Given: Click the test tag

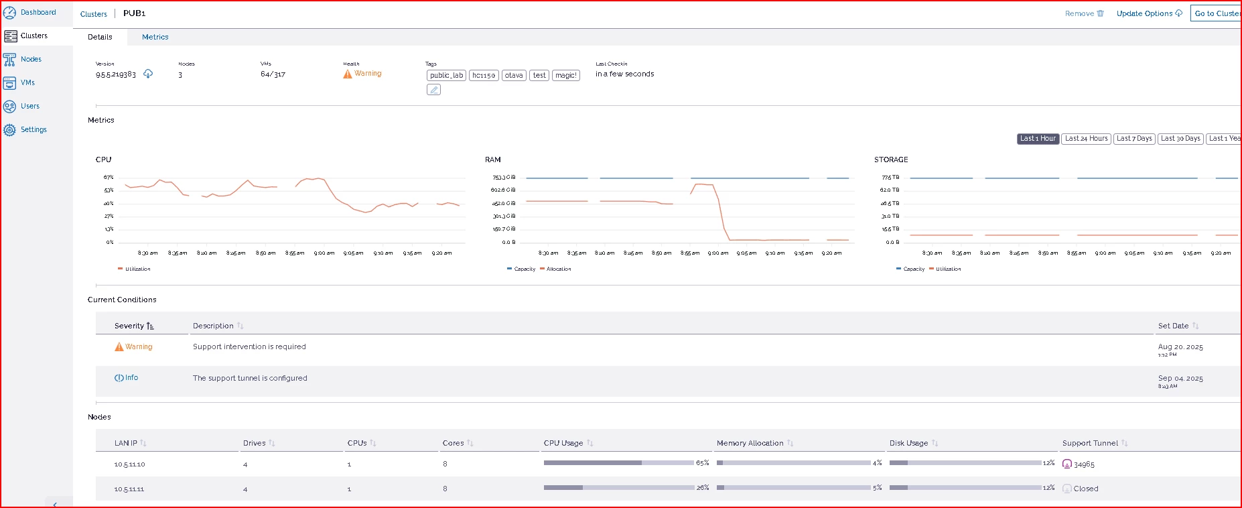Looking at the screenshot, I should pyautogui.click(x=539, y=75).
